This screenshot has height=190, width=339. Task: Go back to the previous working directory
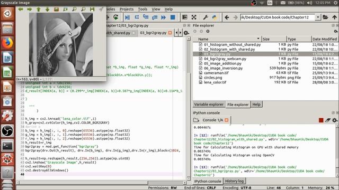pos(227,17)
